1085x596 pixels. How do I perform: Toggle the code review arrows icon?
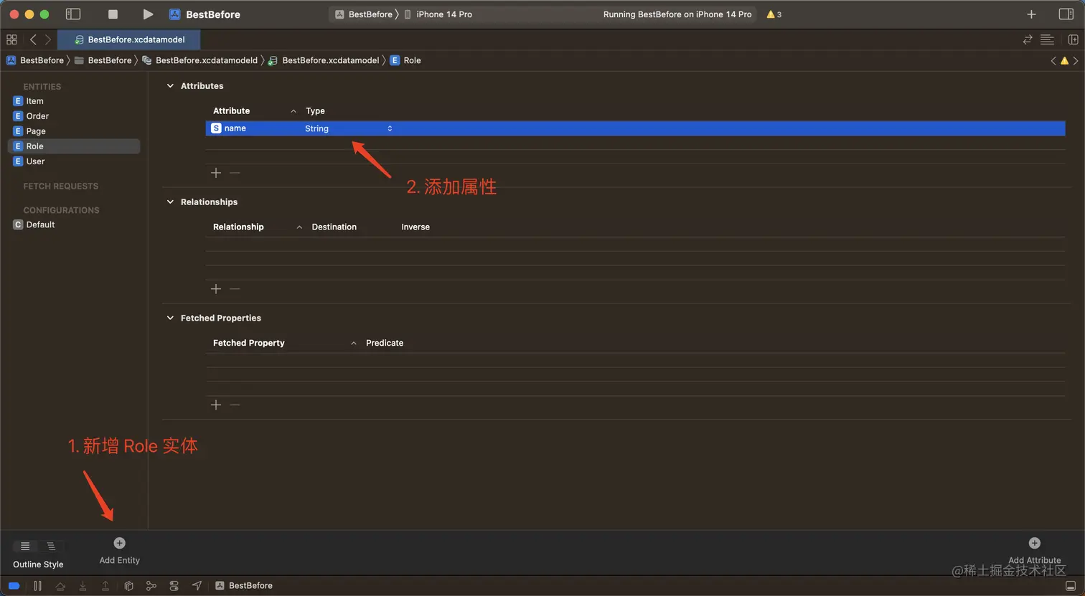(x=1028, y=39)
